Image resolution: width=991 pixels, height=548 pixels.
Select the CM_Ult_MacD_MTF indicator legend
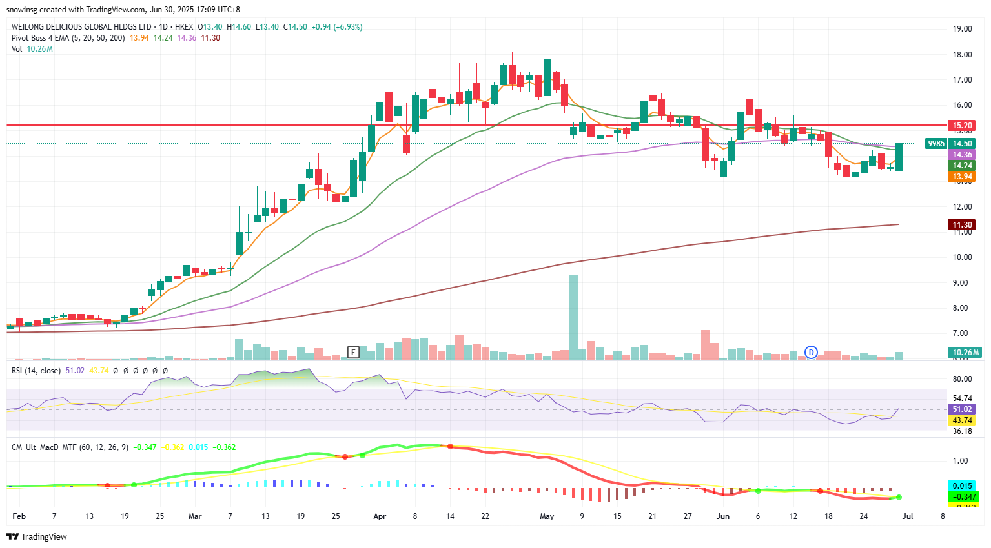(x=70, y=447)
